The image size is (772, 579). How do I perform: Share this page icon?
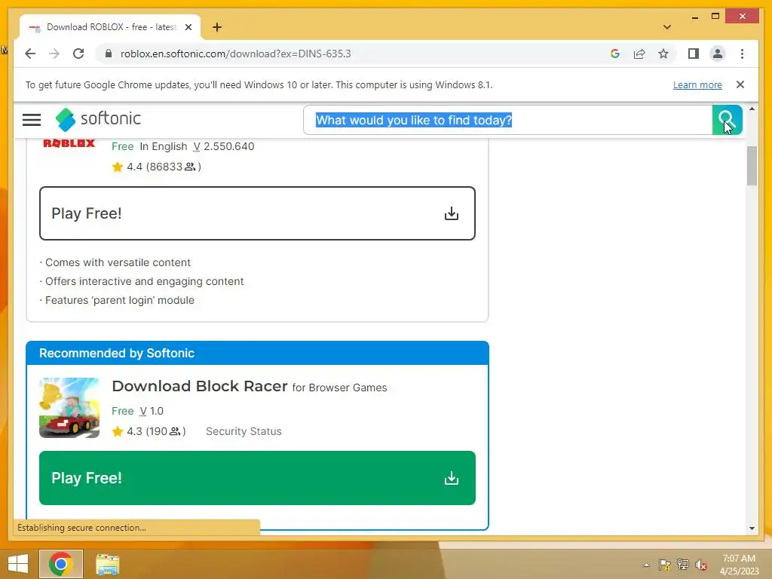tap(639, 54)
